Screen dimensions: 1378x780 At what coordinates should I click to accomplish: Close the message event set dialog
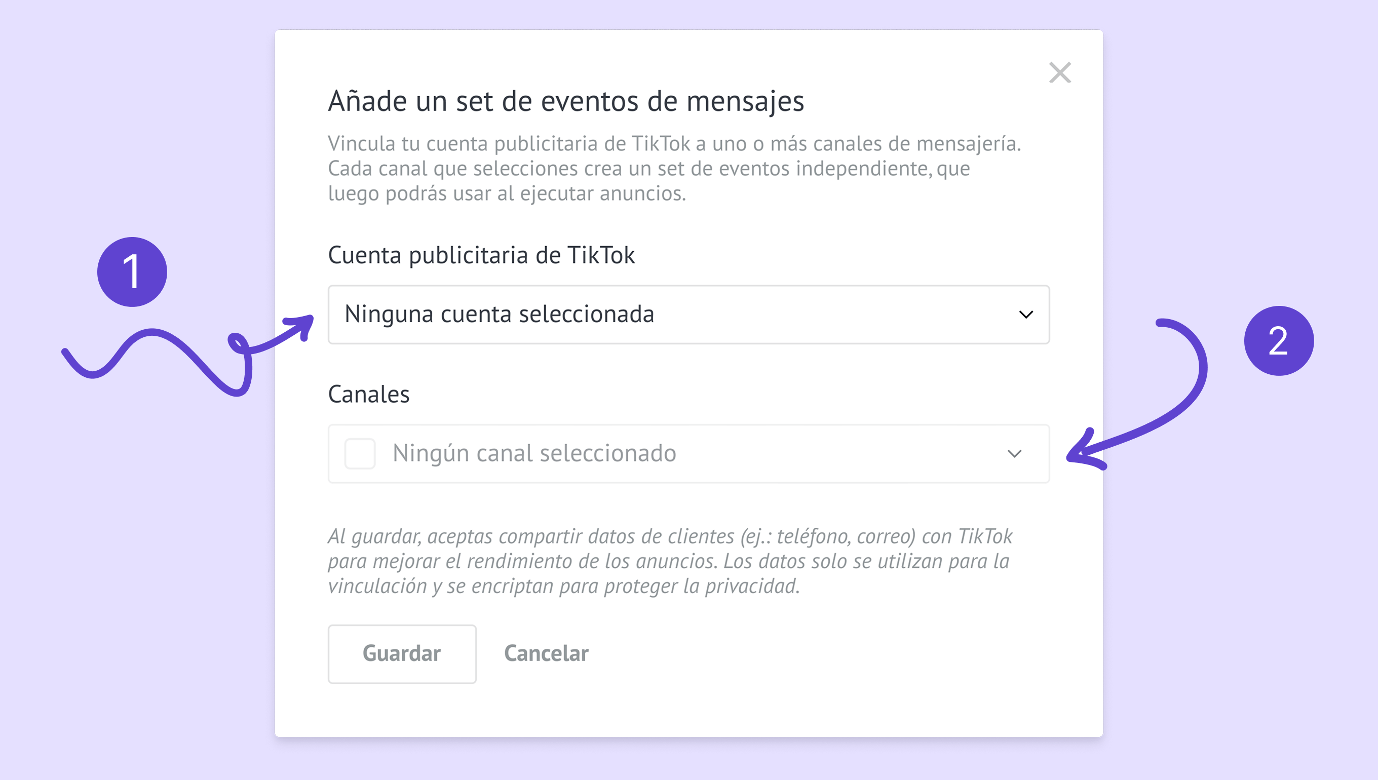(1059, 73)
